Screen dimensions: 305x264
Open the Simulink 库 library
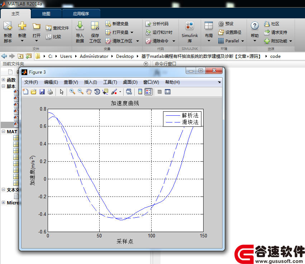point(190,32)
